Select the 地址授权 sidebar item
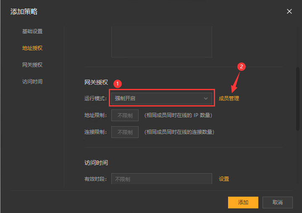Image resolution: width=302 pixels, height=213 pixels. (32, 48)
